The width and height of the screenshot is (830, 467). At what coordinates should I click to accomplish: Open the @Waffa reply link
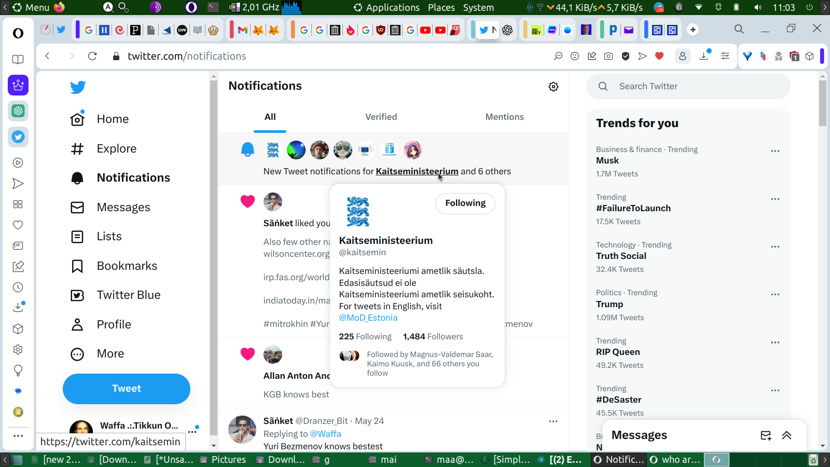click(326, 434)
